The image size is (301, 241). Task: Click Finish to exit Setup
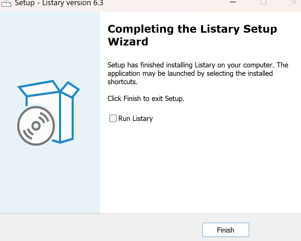(226, 230)
